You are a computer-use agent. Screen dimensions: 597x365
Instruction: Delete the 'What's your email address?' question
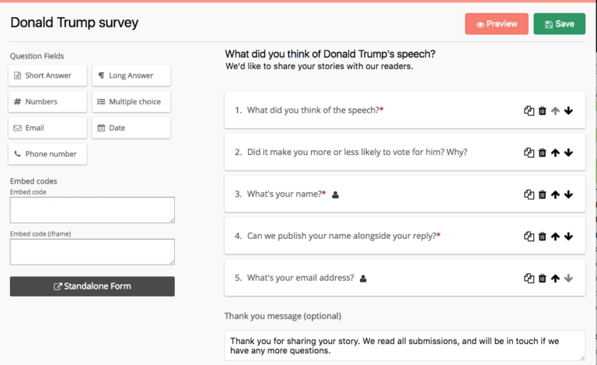[x=542, y=278]
